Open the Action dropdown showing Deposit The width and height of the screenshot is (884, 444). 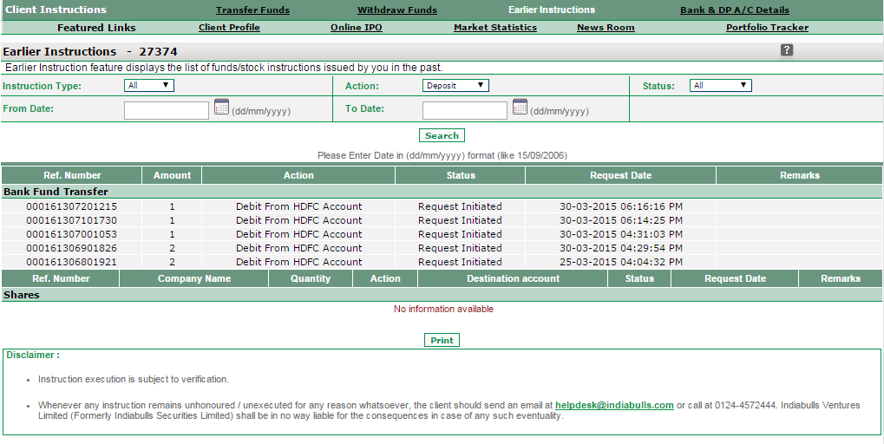click(x=455, y=85)
